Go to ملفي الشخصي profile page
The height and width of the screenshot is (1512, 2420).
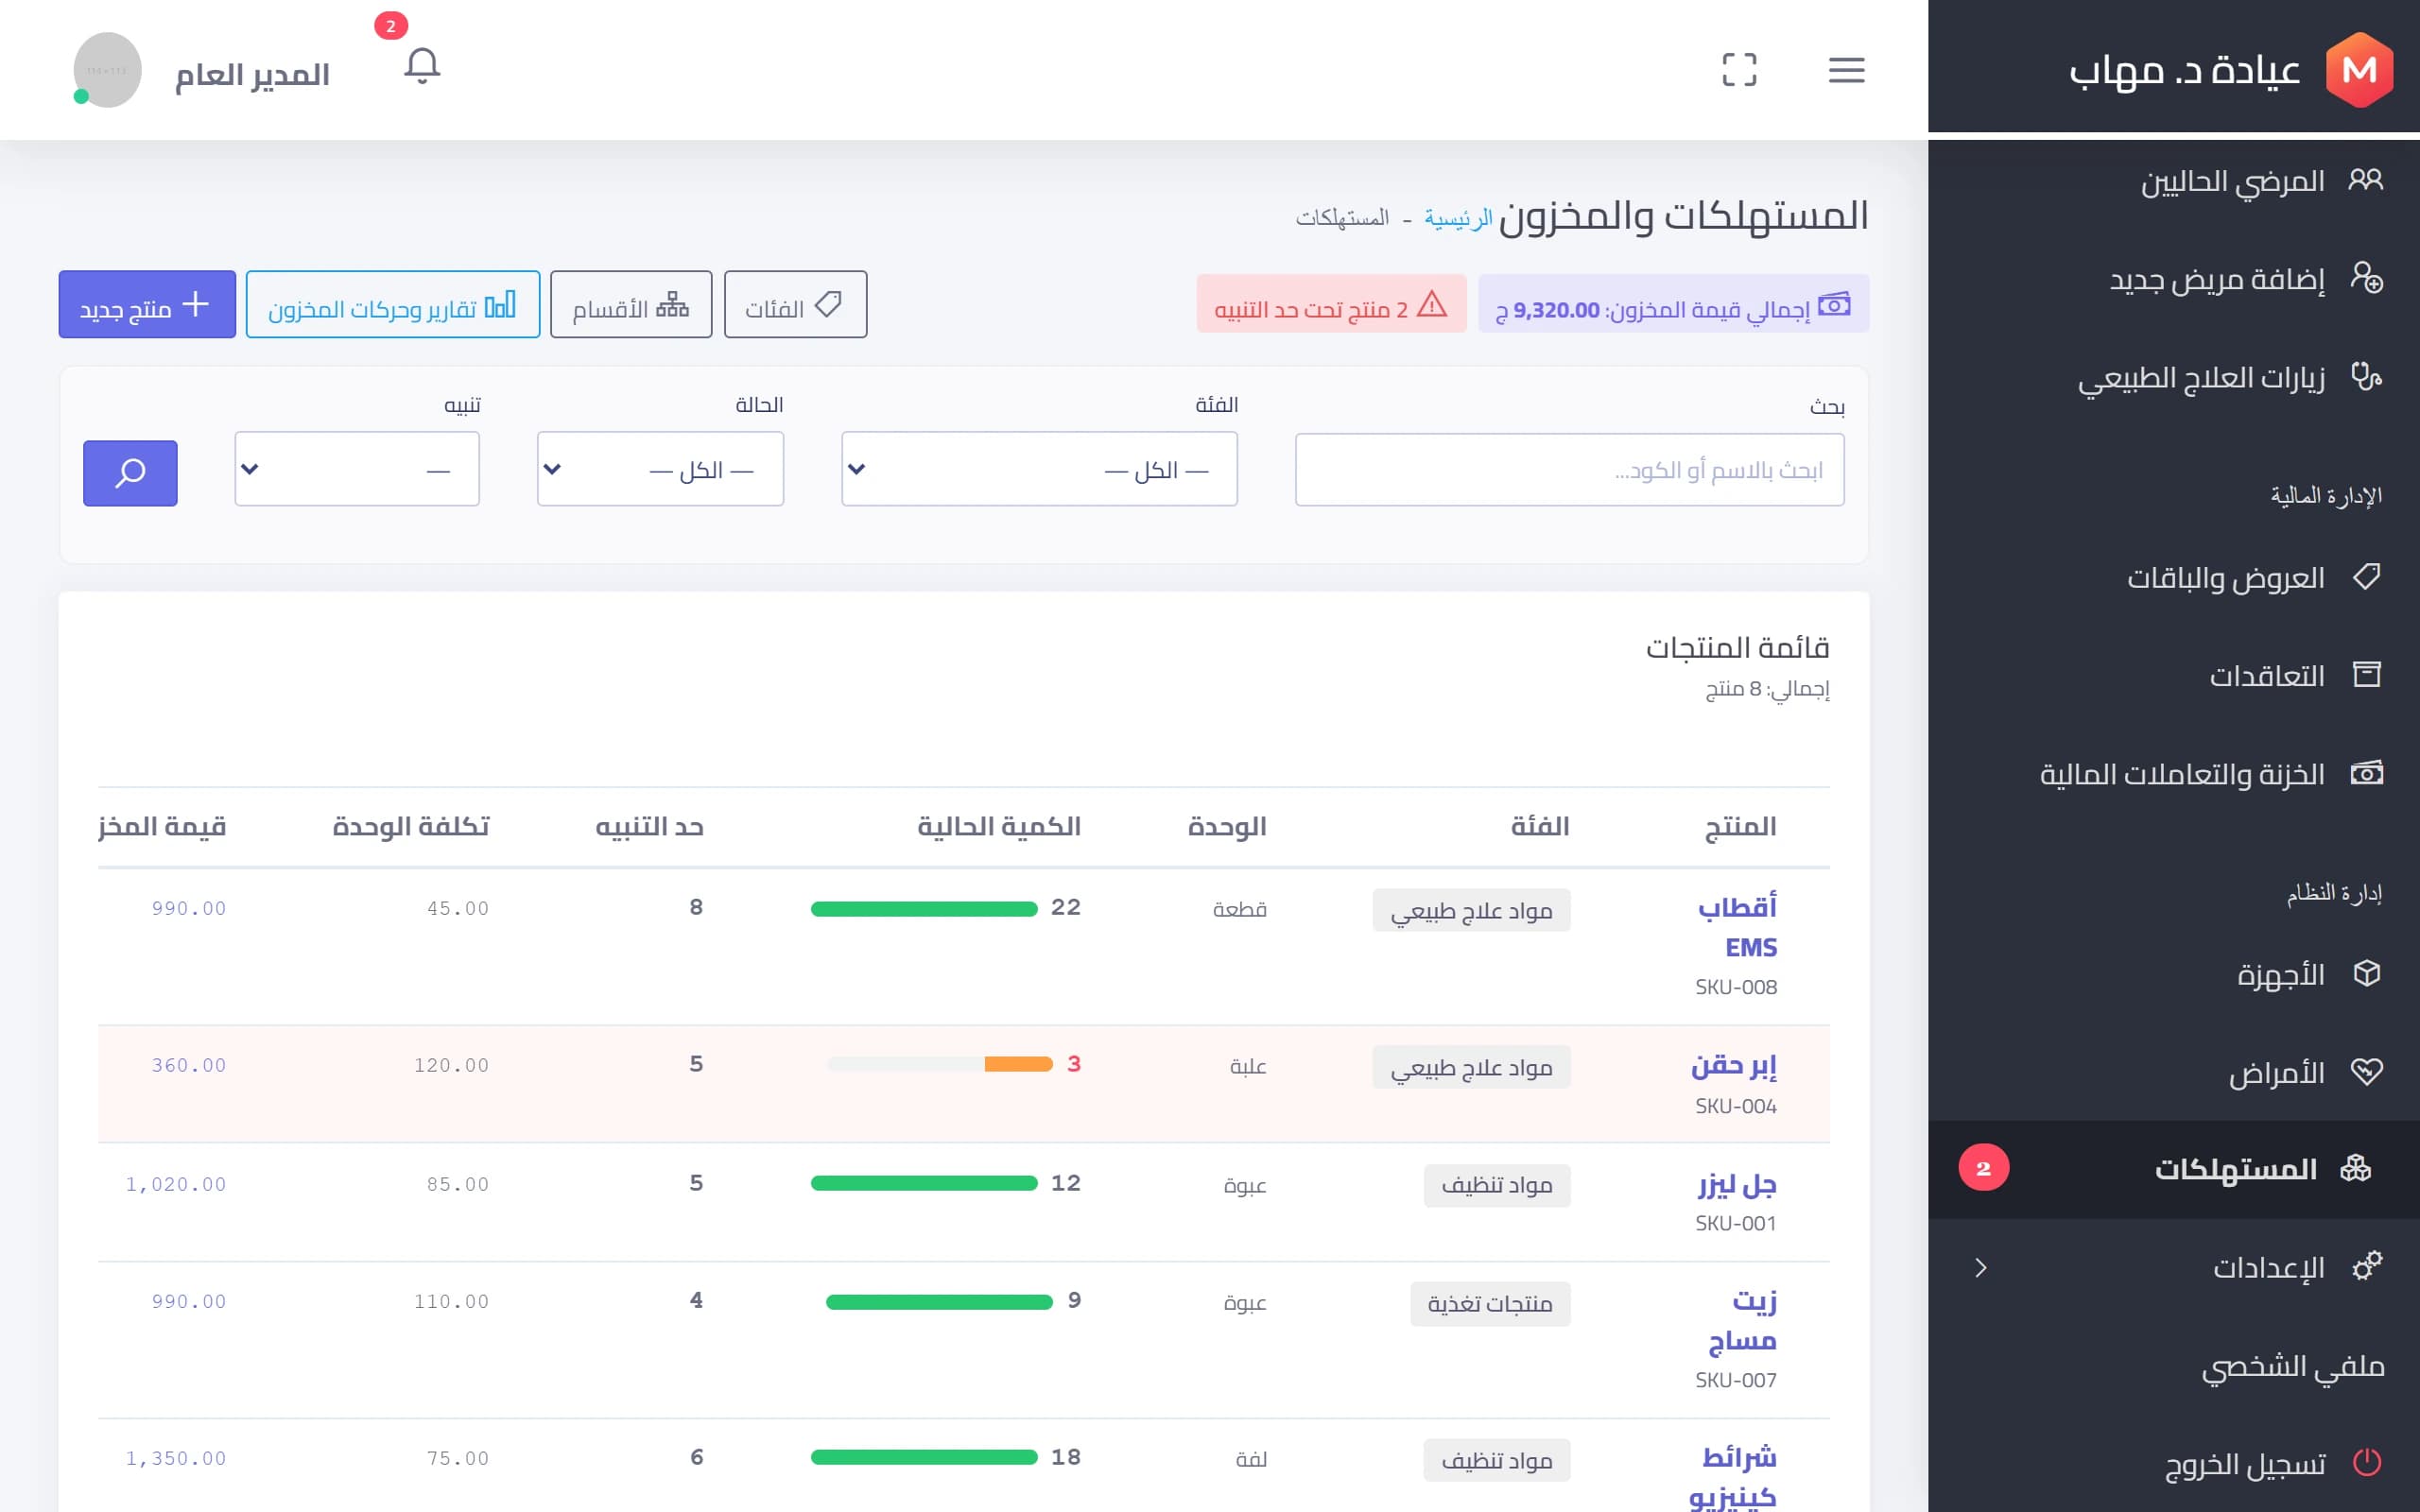coord(2174,1366)
